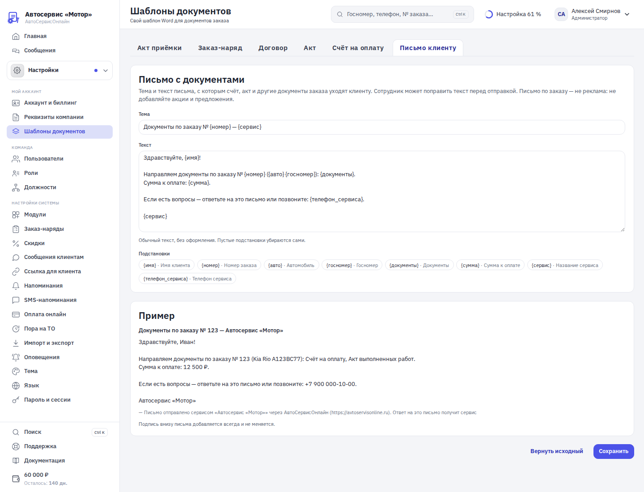Open the Договор tab
This screenshot has width=644, height=492.
point(273,48)
